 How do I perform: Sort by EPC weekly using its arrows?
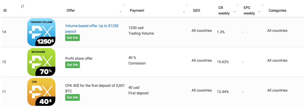click(x=262, y=5)
